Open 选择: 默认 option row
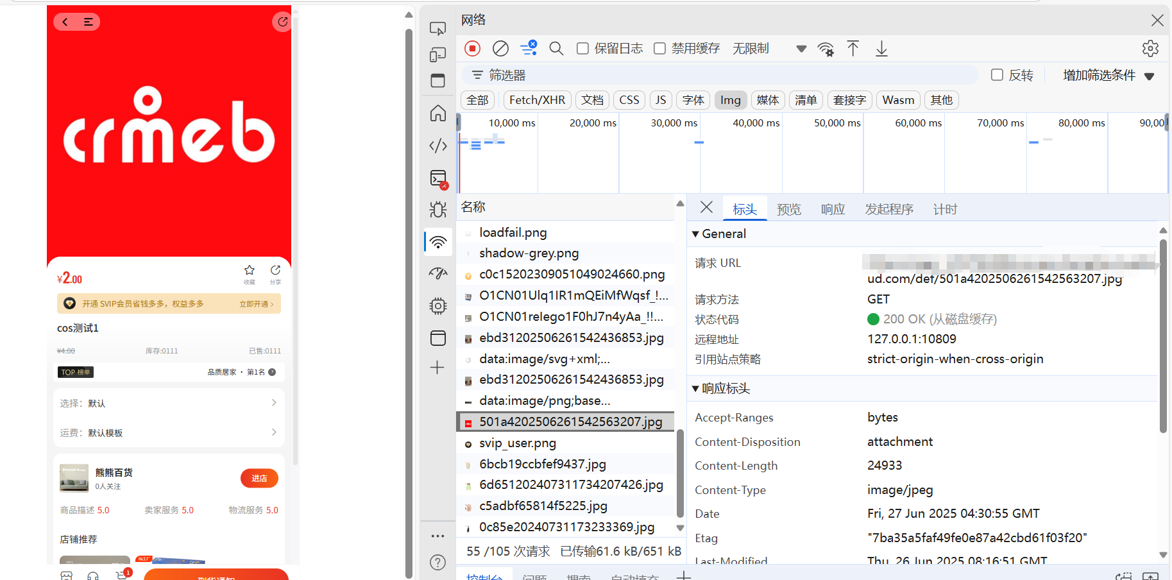The width and height of the screenshot is (1172, 580). pos(169,403)
